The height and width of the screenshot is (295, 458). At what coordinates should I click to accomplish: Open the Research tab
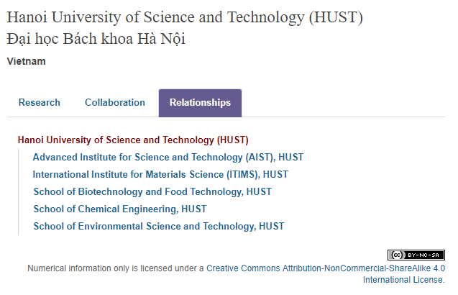pyautogui.click(x=40, y=103)
